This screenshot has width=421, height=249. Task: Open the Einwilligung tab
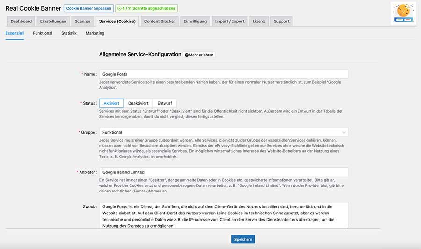(x=195, y=21)
